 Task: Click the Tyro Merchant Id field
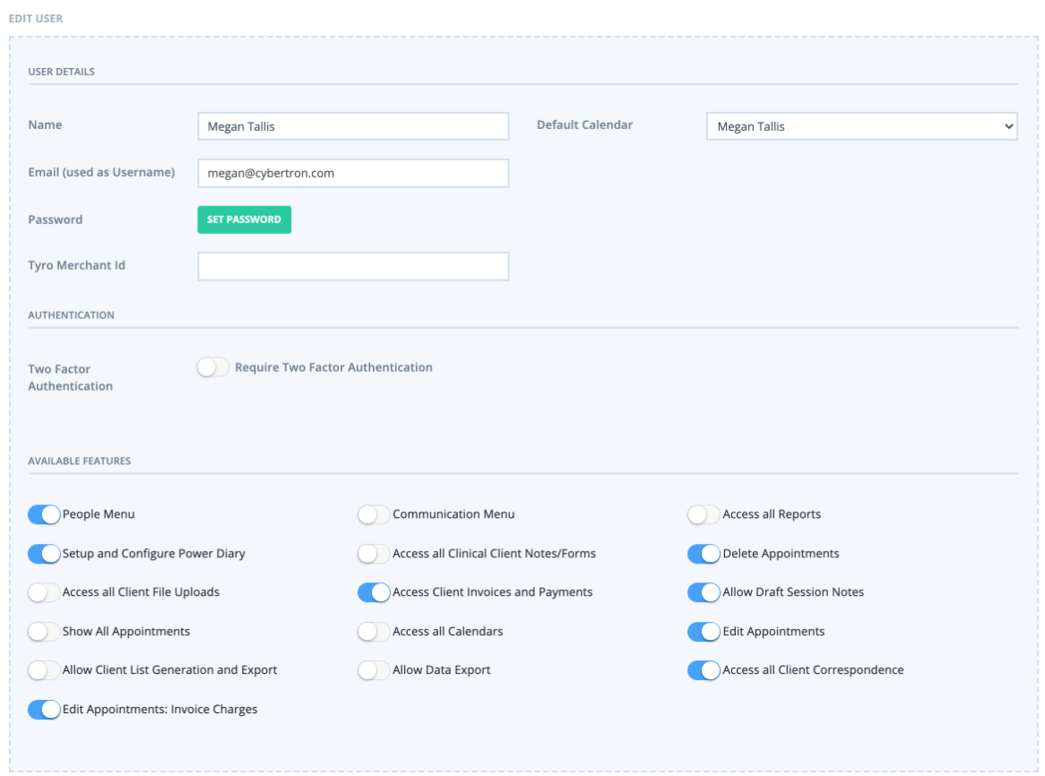(353, 266)
